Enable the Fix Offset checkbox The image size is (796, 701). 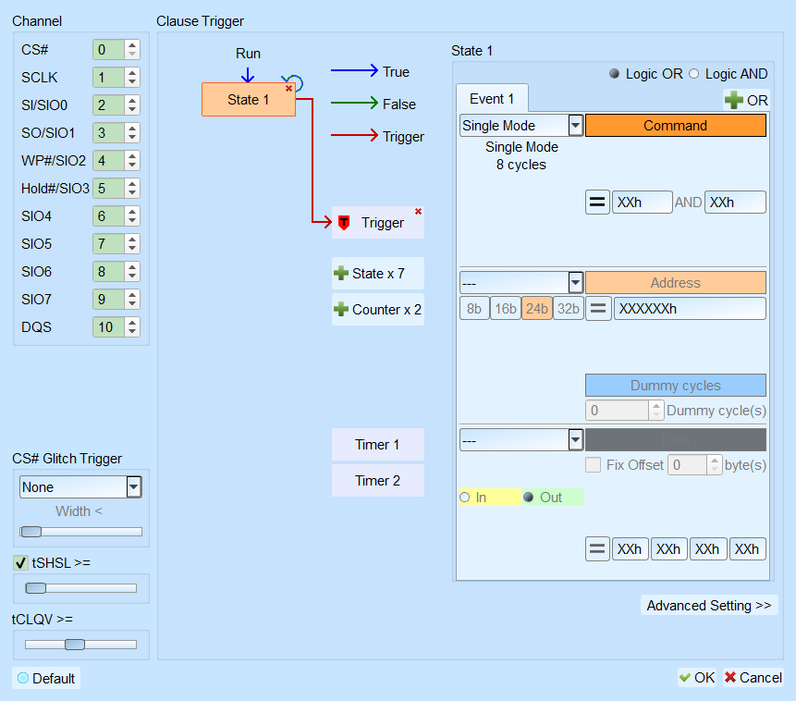[x=593, y=465]
